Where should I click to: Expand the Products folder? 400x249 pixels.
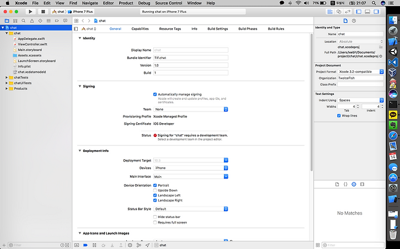(7, 89)
